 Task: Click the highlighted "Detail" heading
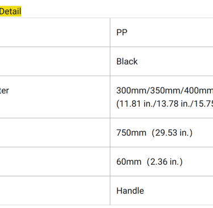10,11
